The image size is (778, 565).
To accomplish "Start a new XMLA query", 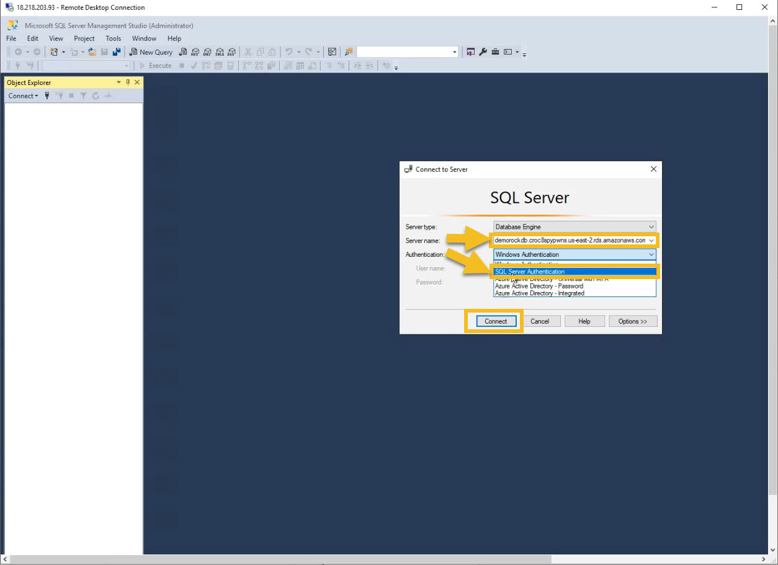I will click(220, 52).
